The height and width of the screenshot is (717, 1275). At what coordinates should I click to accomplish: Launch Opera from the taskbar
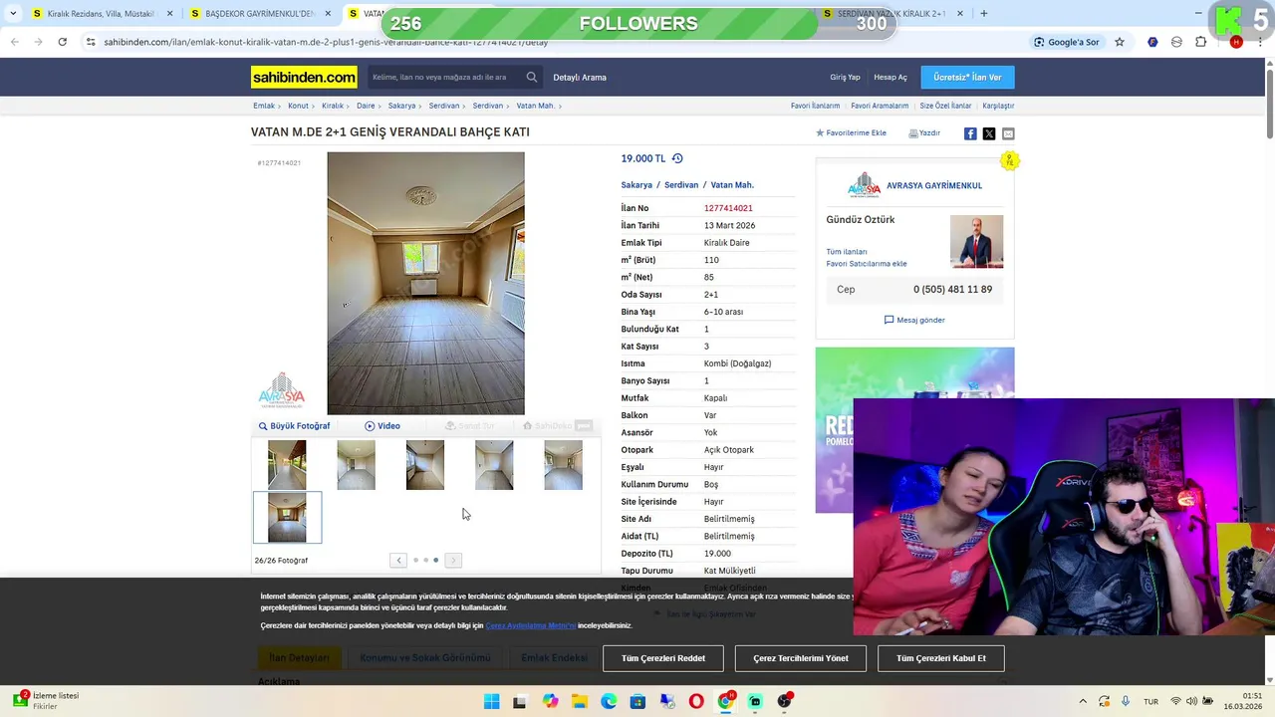(696, 702)
